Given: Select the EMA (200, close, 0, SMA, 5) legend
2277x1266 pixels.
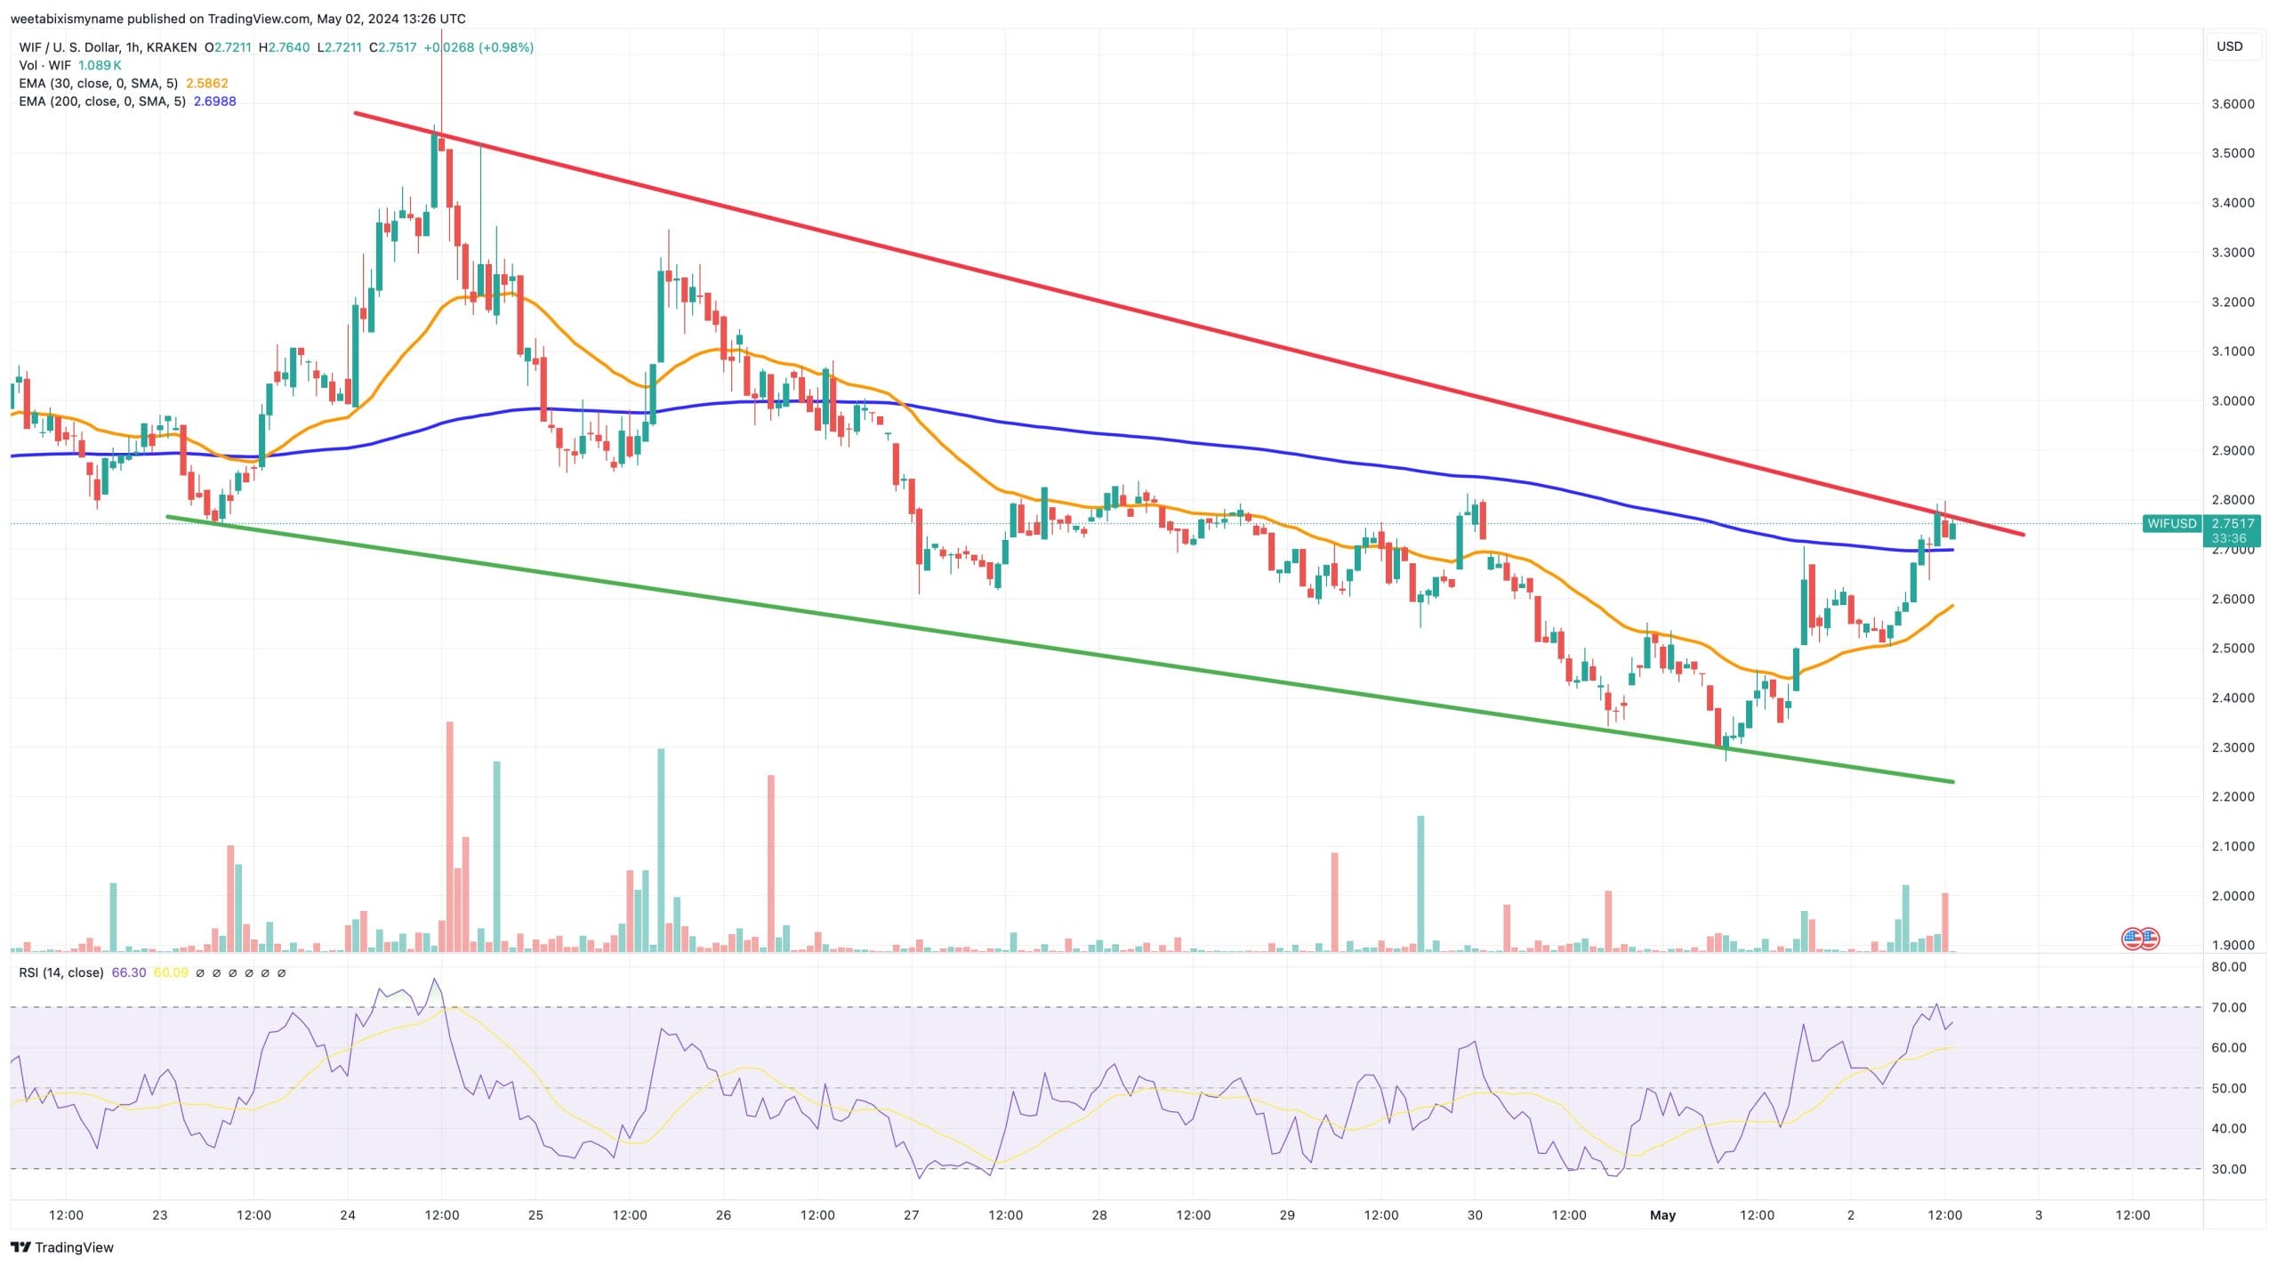Looking at the screenshot, I should (x=102, y=101).
